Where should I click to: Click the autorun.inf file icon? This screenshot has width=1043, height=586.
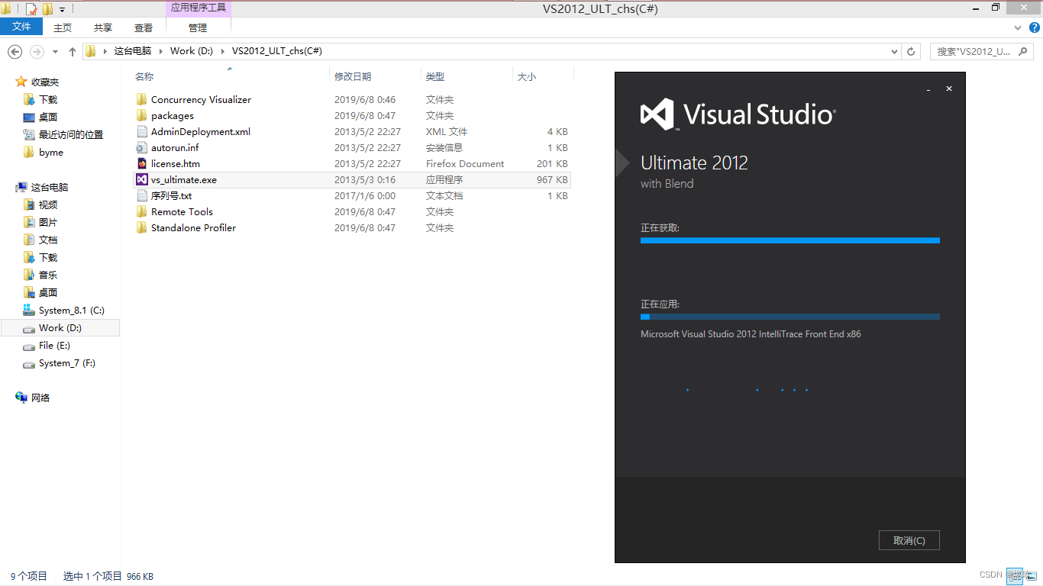click(141, 147)
